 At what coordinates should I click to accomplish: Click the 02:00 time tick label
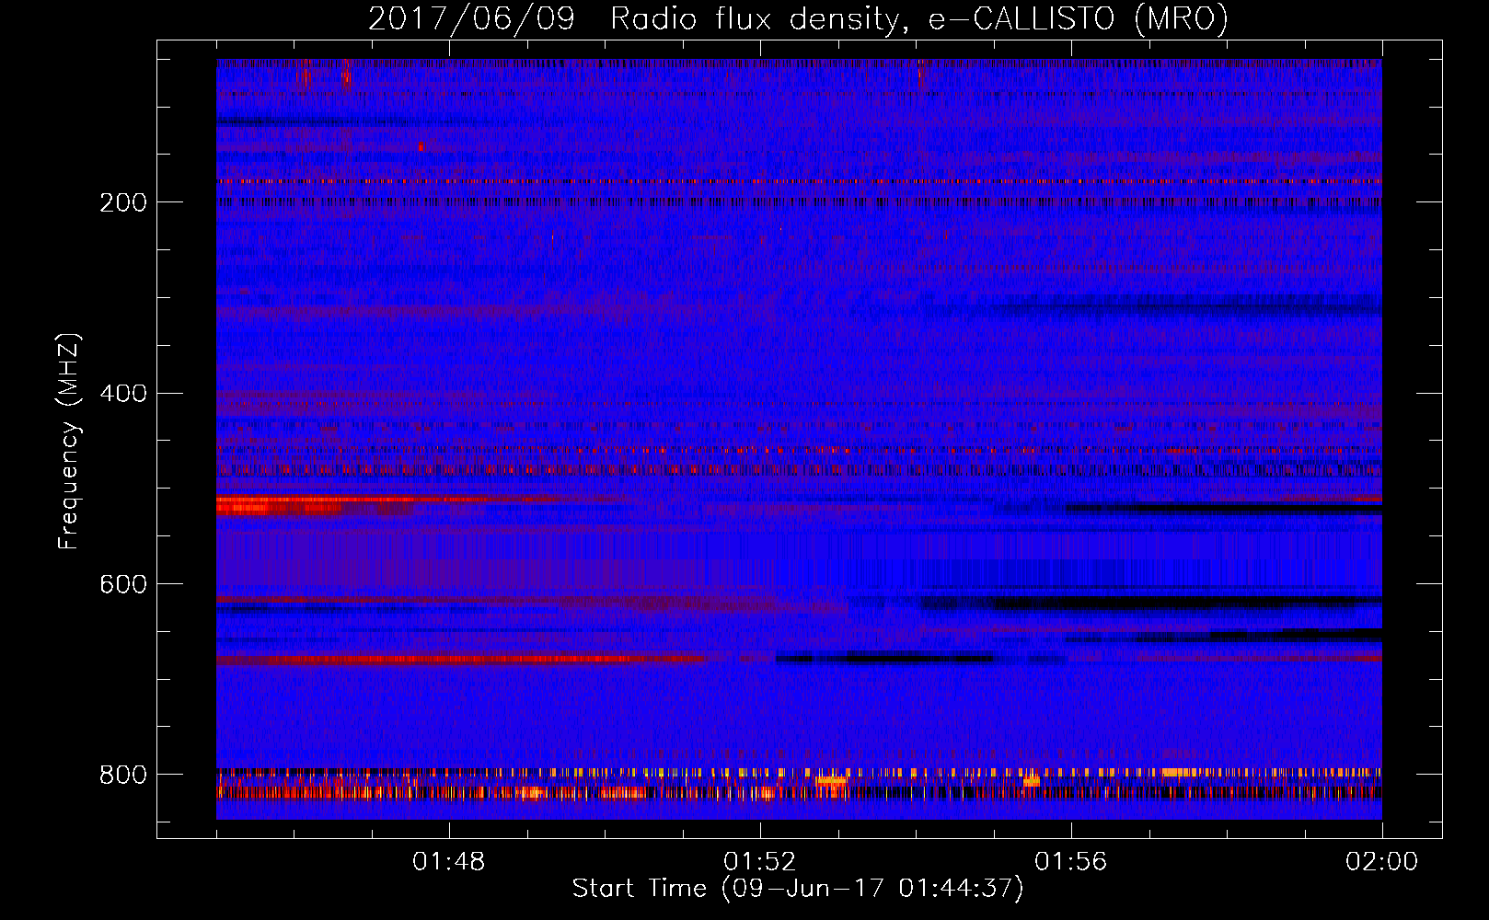point(1382,862)
